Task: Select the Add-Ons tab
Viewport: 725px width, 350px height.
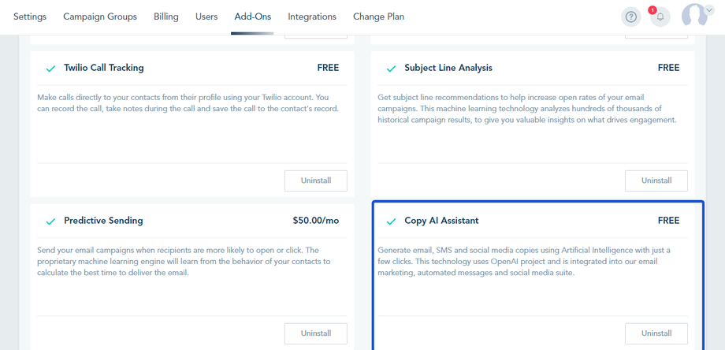Action: (253, 17)
